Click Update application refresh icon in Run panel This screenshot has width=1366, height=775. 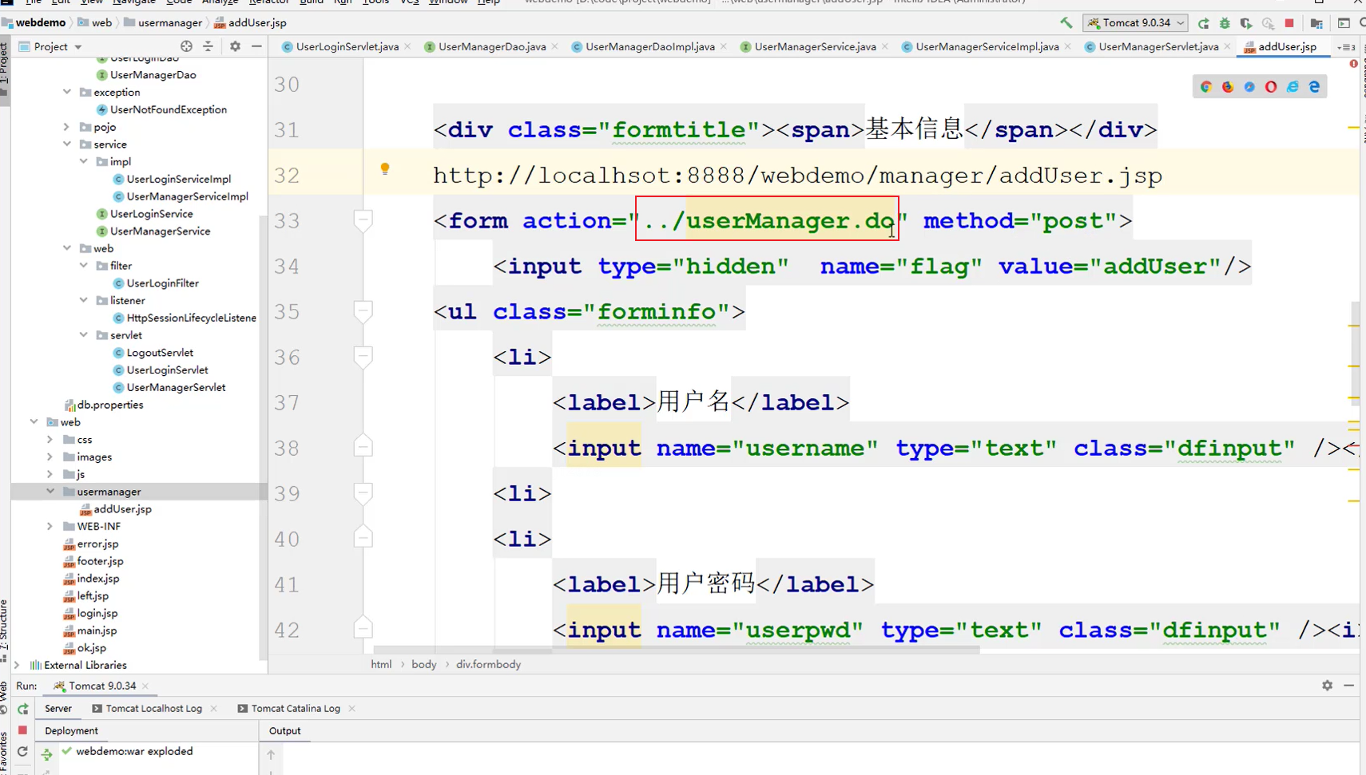point(23,751)
